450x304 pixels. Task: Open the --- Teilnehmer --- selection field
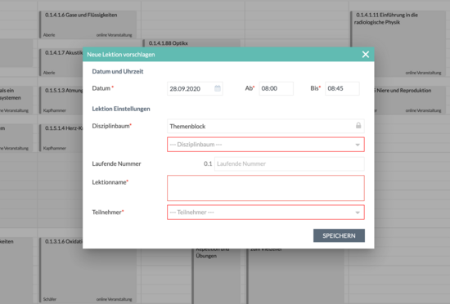(266, 212)
